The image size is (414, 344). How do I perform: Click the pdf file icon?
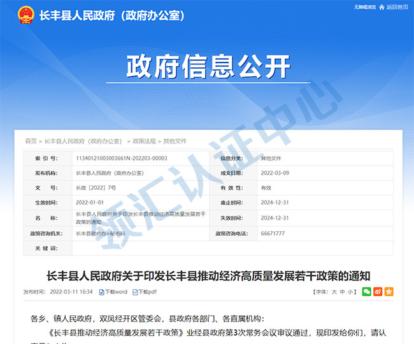(x=135, y=292)
